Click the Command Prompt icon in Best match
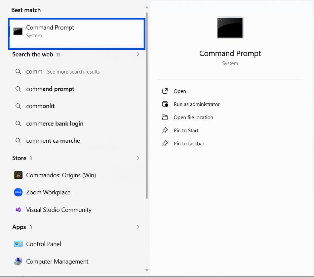The image size is (314, 278). (18, 31)
